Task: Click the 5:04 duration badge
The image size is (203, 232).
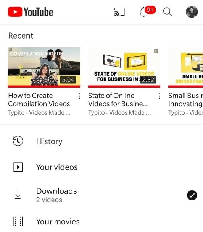Action: point(68,80)
